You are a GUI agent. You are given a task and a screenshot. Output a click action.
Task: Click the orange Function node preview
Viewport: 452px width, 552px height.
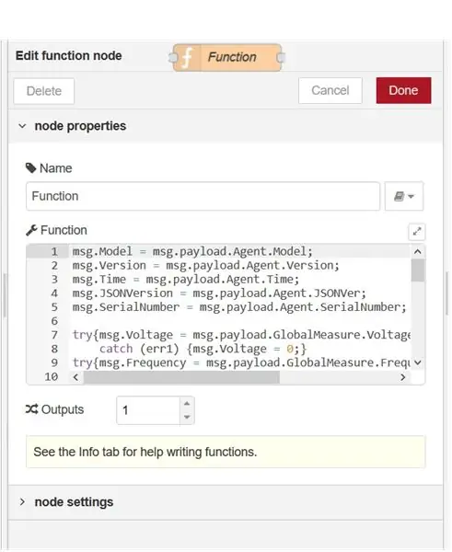coord(227,57)
